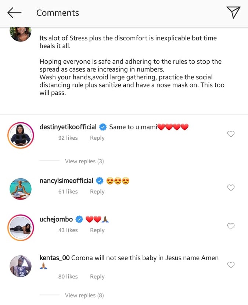Tap the back arrow icon
The image size is (248, 305).
coord(14,13)
